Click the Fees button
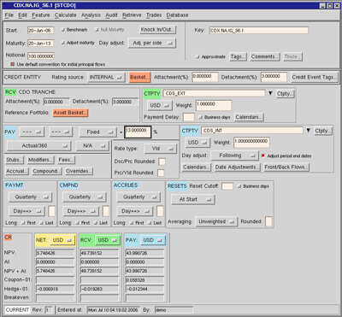 click(x=66, y=160)
